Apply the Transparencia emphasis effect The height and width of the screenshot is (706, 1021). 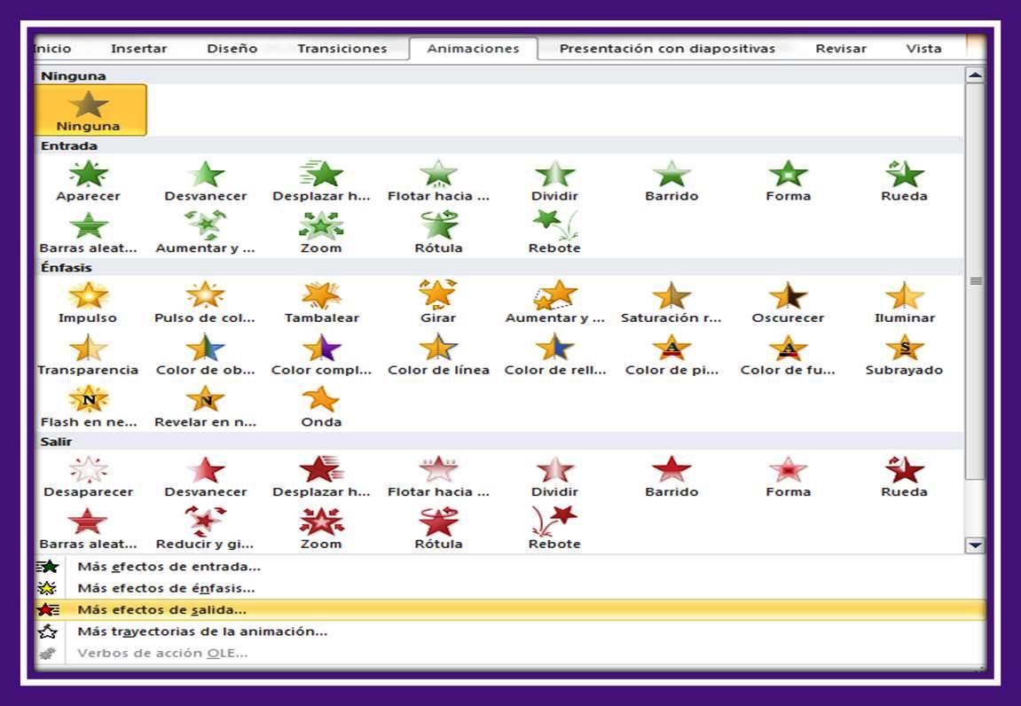point(89,355)
